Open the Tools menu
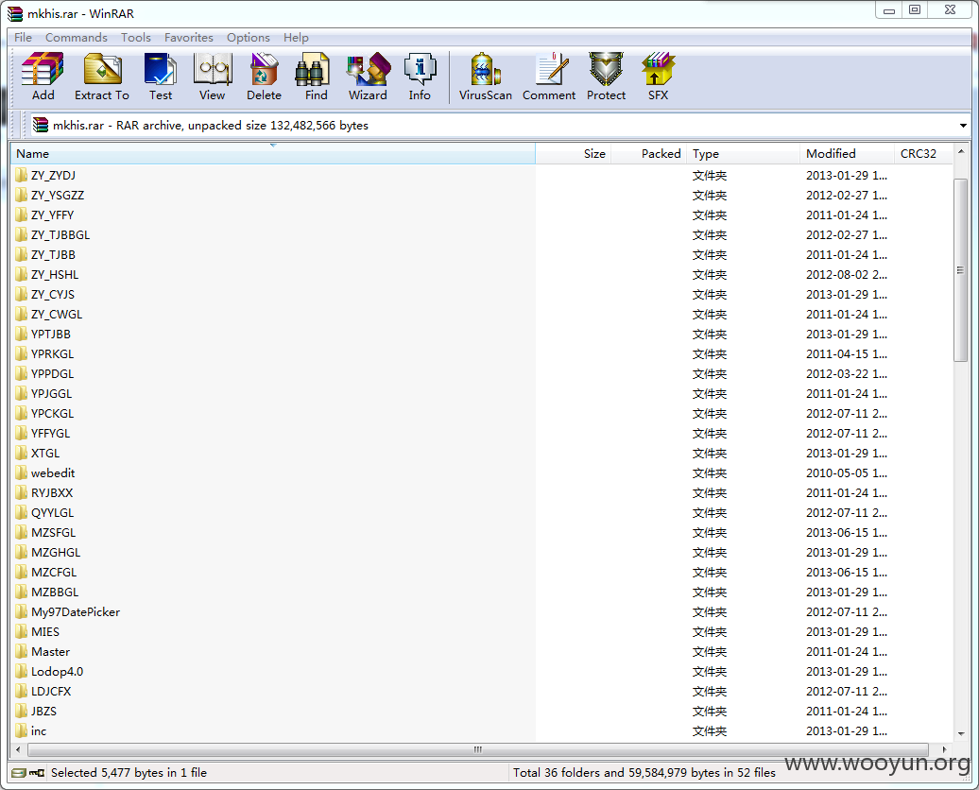Screen dimensions: 979x790 click(136, 38)
